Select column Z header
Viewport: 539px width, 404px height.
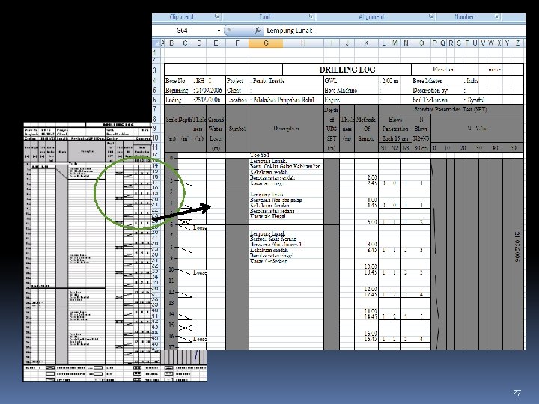[517, 43]
